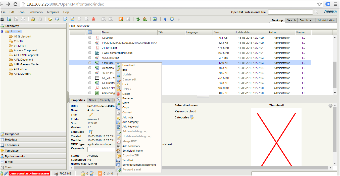Switch to the Dashboard tab
Image resolution: width=340 pixels, height=176 pixels.
coord(306,20)
